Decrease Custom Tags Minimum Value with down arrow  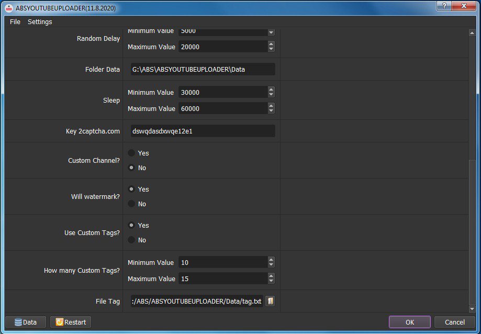(271, 265)
